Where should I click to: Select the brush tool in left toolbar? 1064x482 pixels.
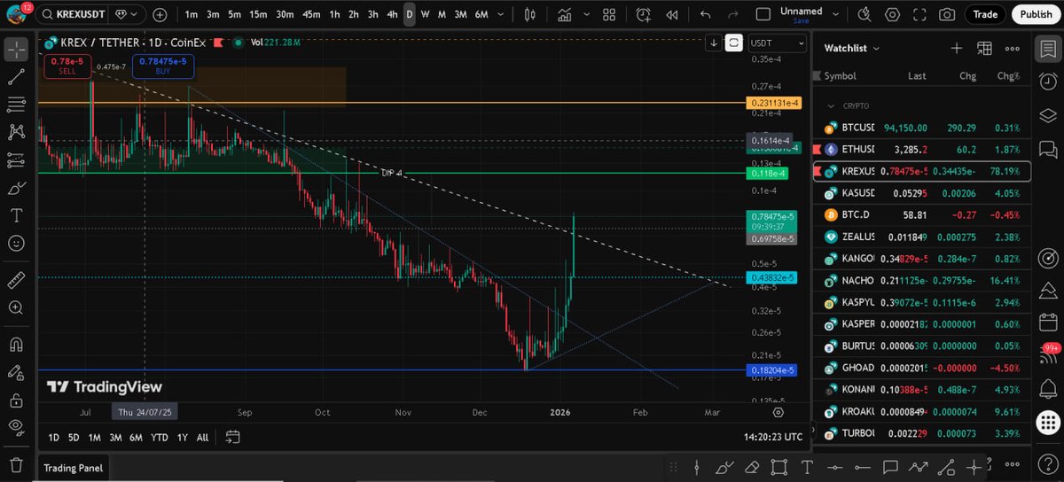click(x=16, y=188)
